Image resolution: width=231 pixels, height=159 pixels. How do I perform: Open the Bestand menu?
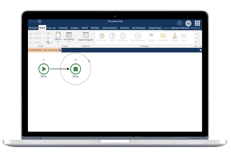33,28
